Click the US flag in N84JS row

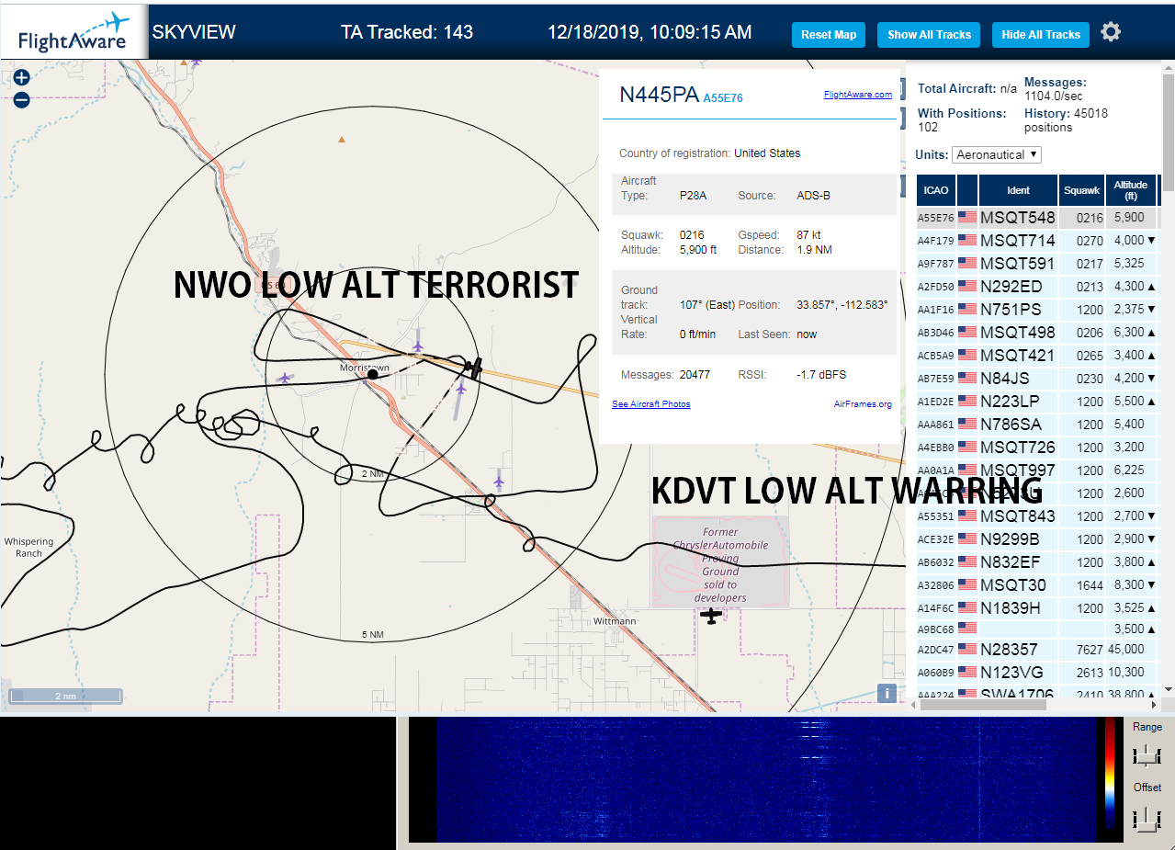click(967, 379)
